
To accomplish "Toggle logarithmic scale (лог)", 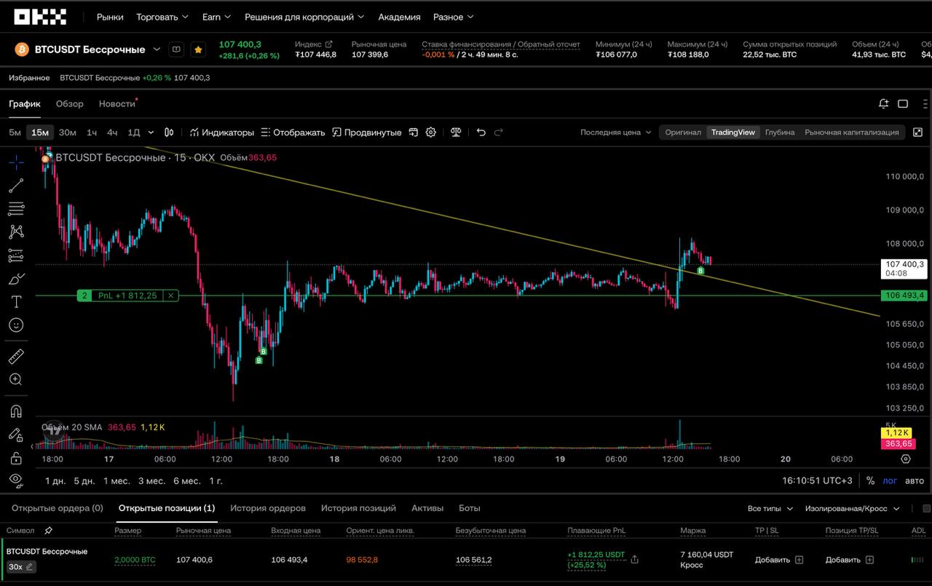I will (x=890, y=480).
